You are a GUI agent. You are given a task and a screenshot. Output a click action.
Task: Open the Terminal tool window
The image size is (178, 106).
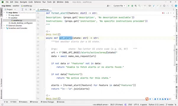34,102
